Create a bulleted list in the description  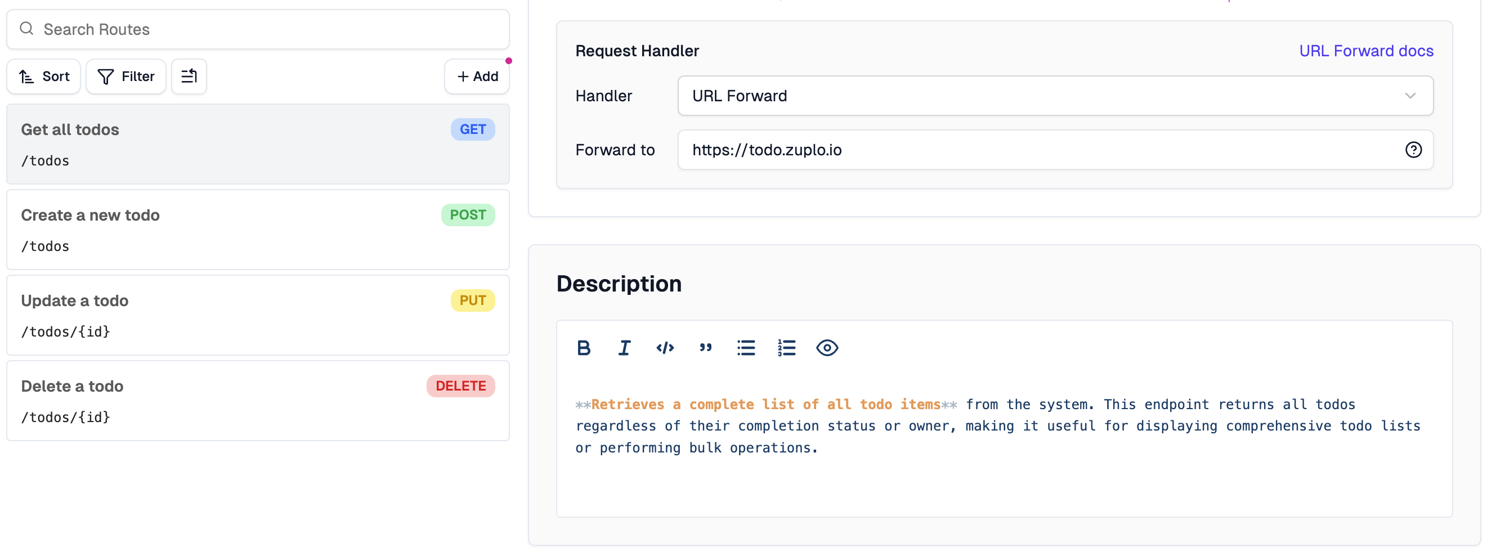tap(746, 348)
